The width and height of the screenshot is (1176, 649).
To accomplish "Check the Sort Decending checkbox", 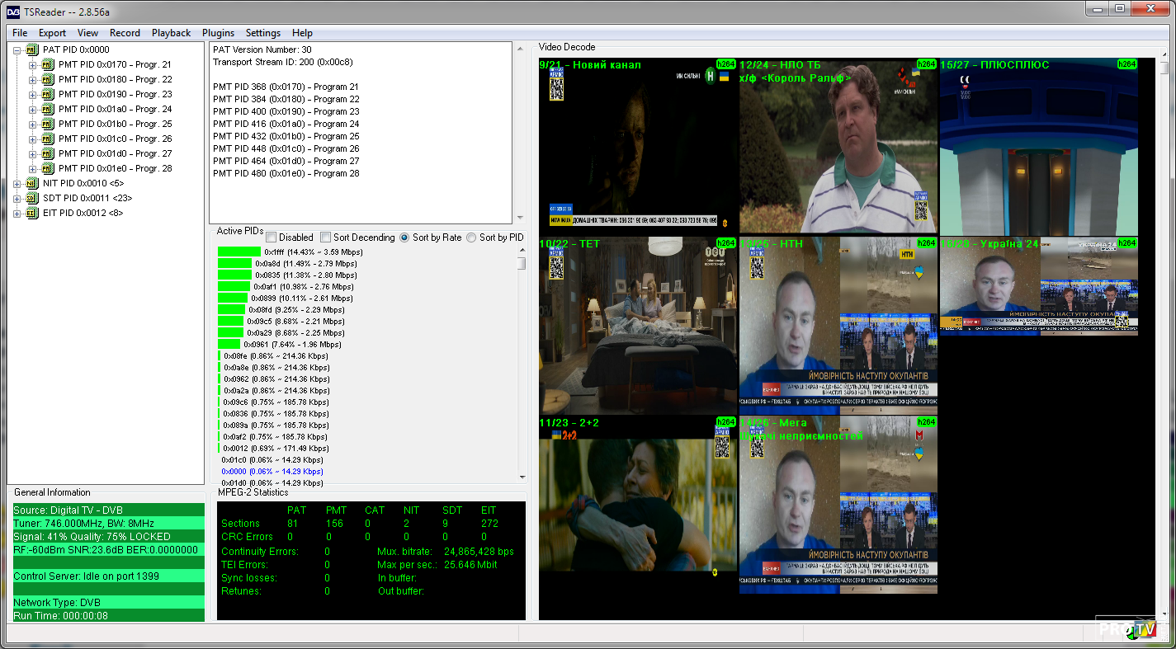I will (x=325, y=237).
